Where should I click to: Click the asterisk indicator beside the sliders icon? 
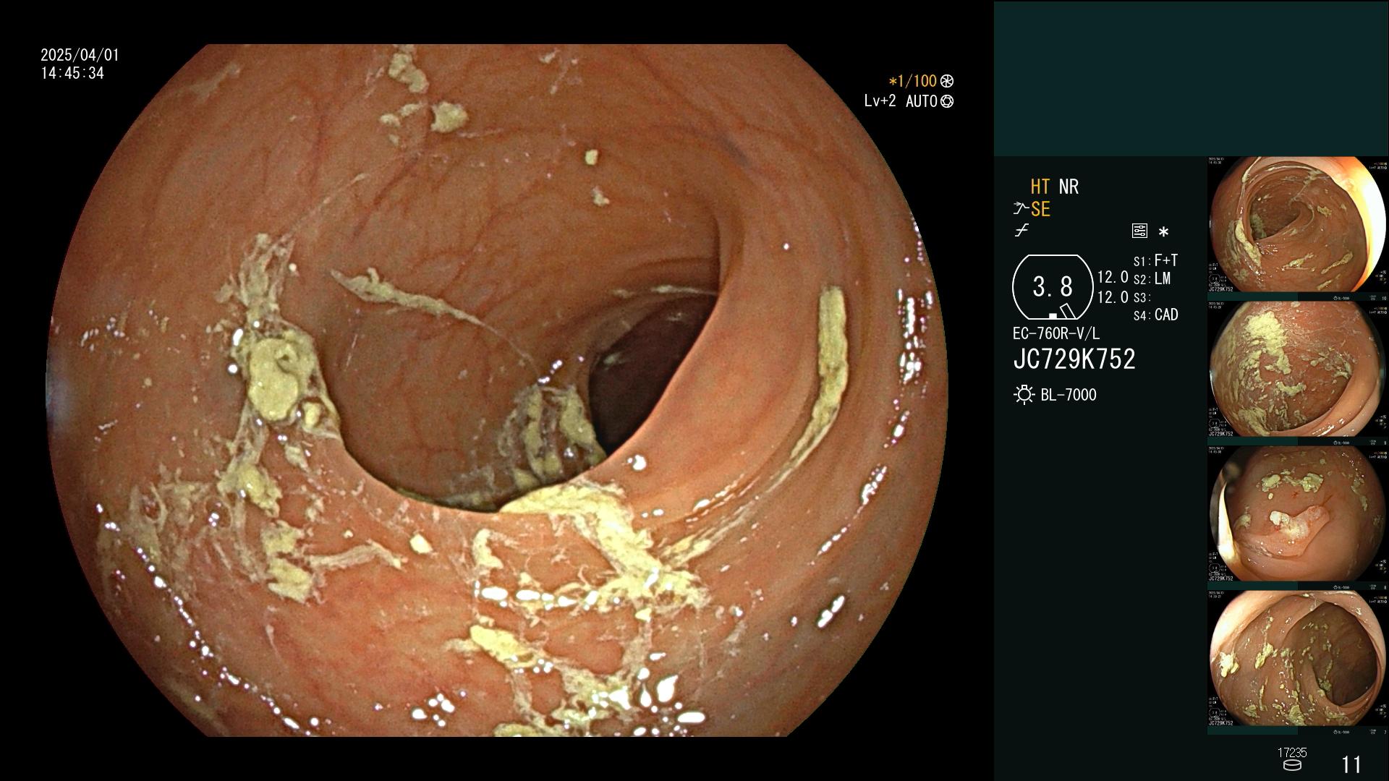[1163, 232]
